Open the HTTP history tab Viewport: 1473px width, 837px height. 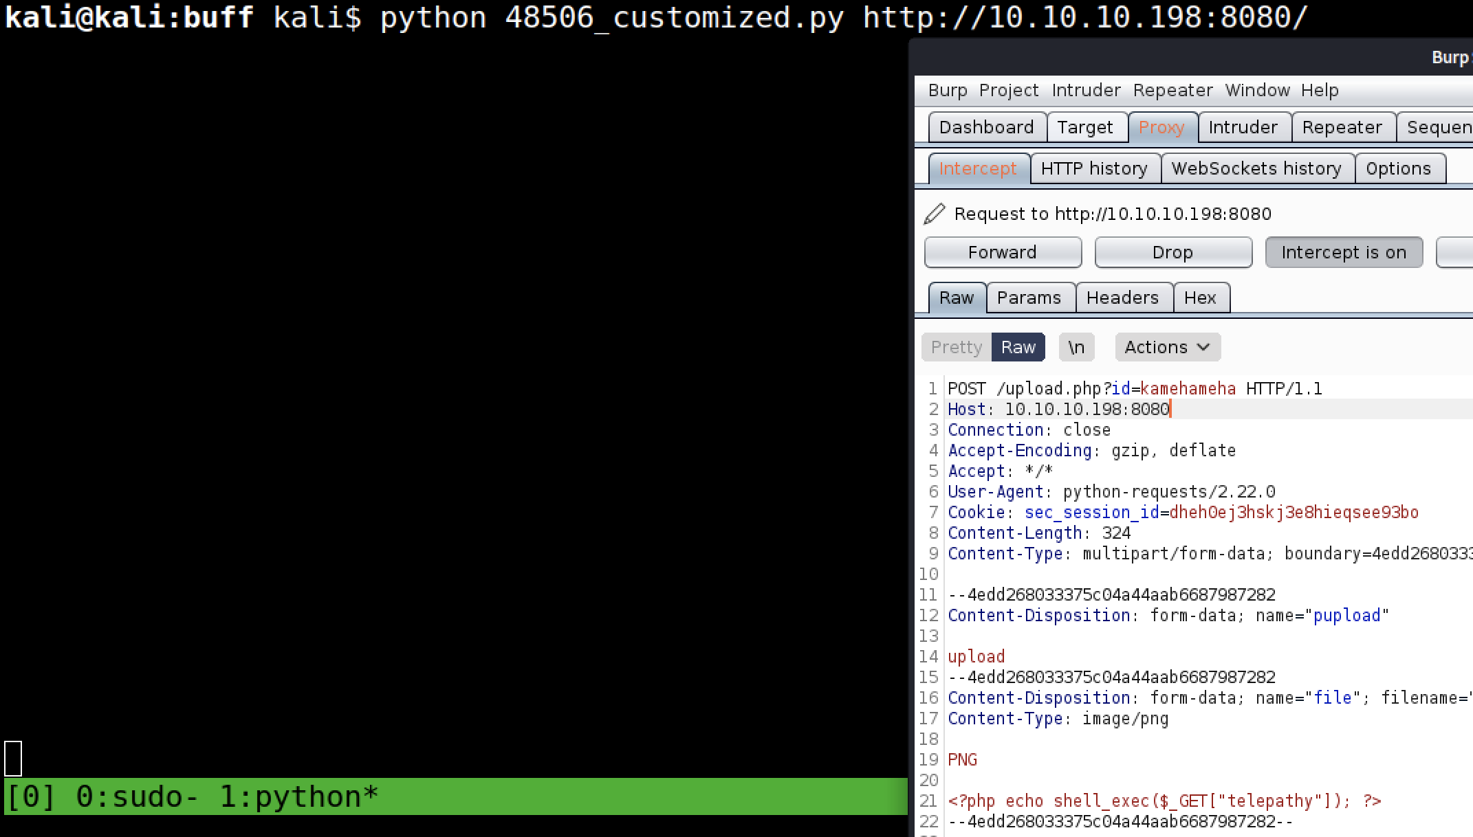pyautogui.click(x=1093, y=168)
